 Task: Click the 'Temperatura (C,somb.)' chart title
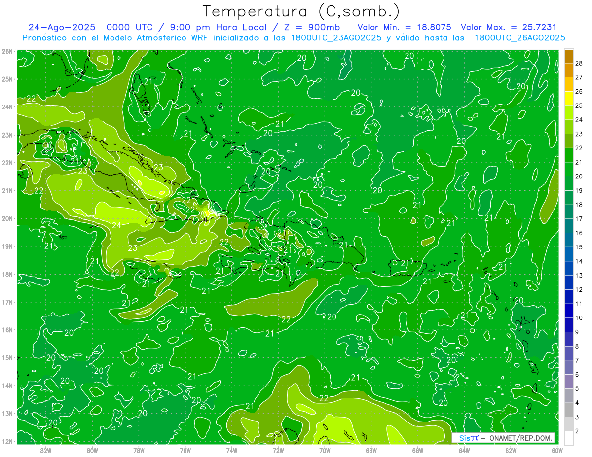[301, 11]
